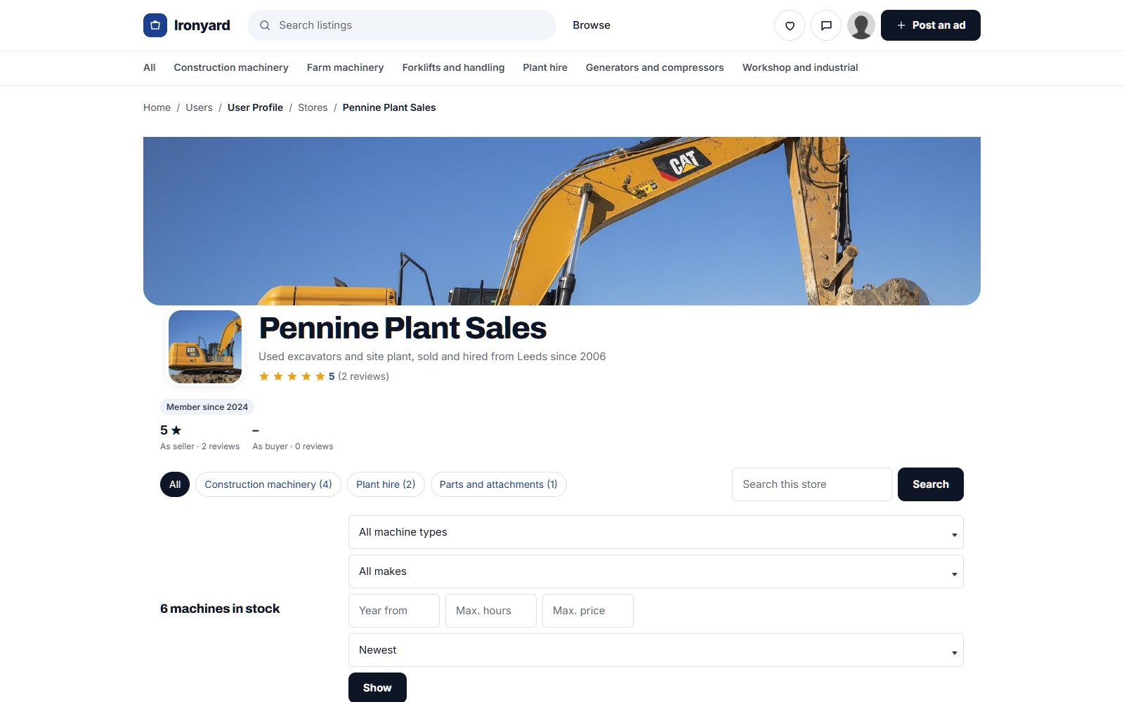Click the Show filter button
The height and width of the screenshot is (702, 1124).
[377, 687]
